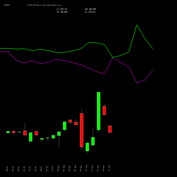This screenshot has height=177, width=177.
Task: Click the red candle above 13 Aug
Action: [104, 110]
